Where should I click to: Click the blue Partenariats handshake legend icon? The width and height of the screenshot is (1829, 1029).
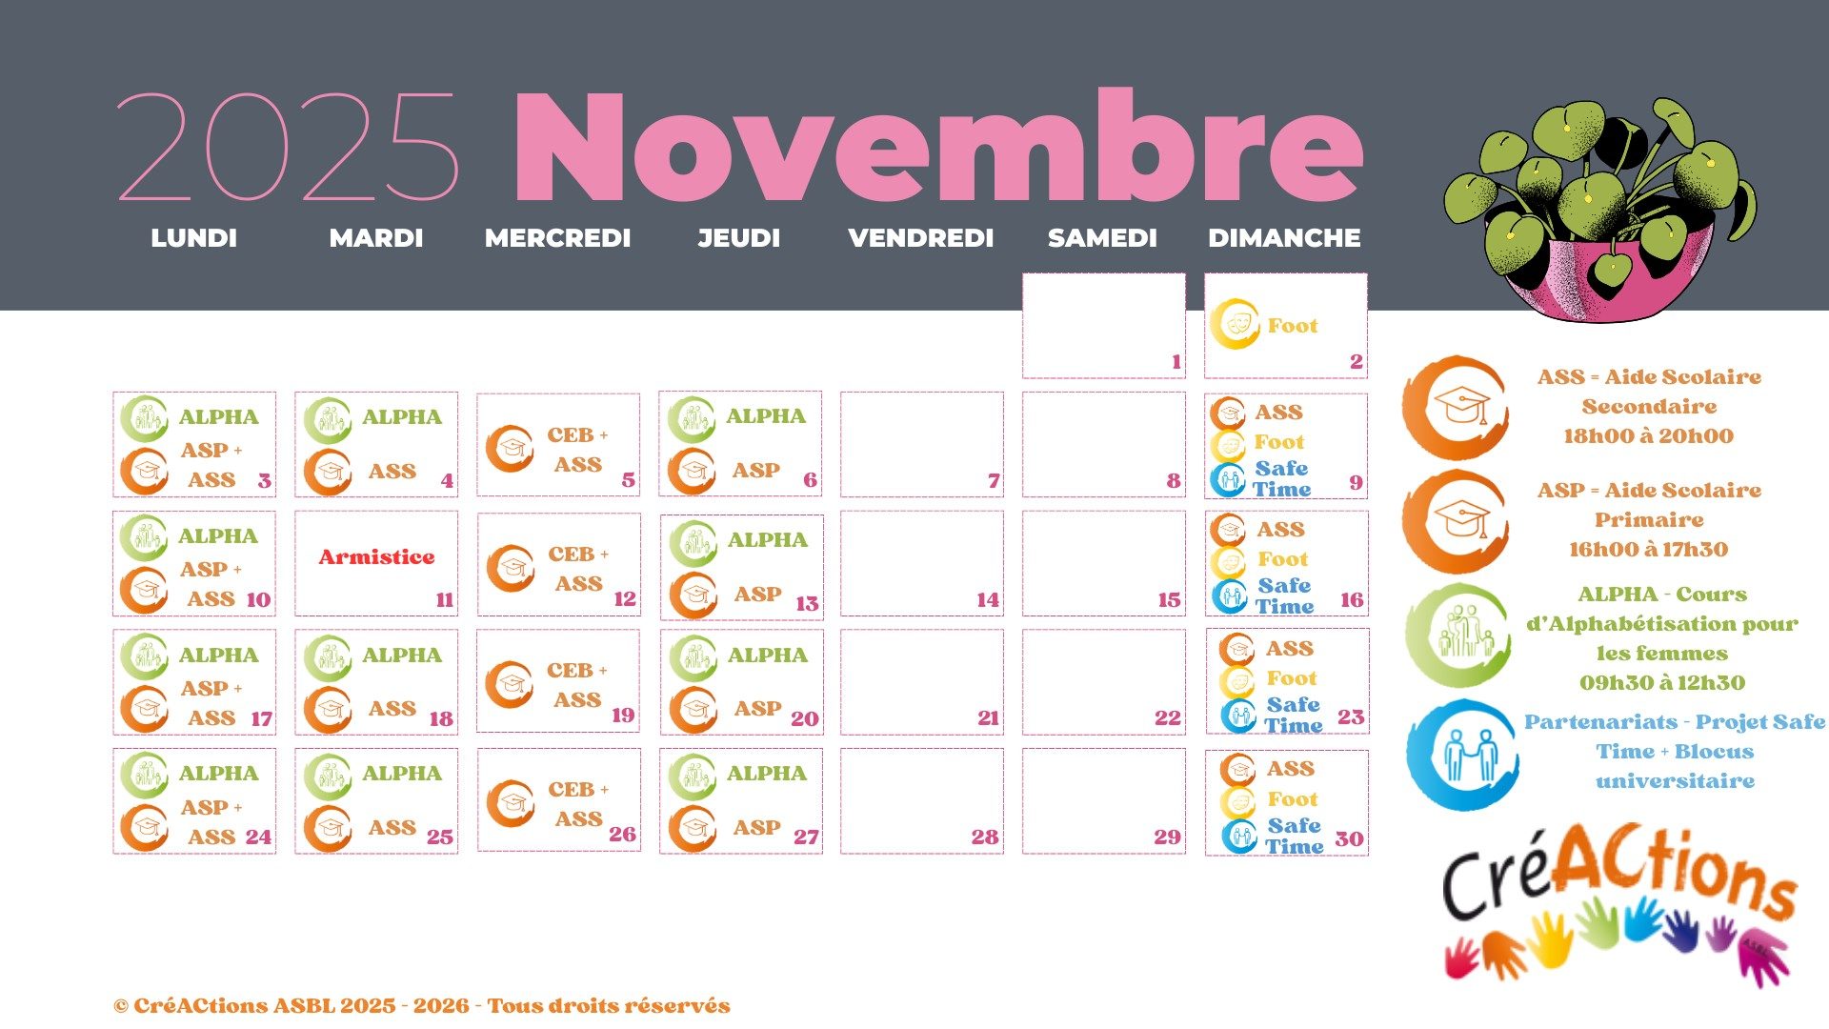coord(1462,755)
